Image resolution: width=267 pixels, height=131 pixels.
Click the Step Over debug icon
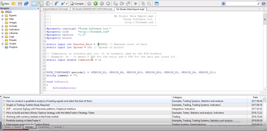122,3
